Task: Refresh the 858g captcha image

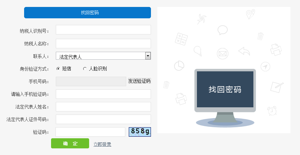Action: 140,132
